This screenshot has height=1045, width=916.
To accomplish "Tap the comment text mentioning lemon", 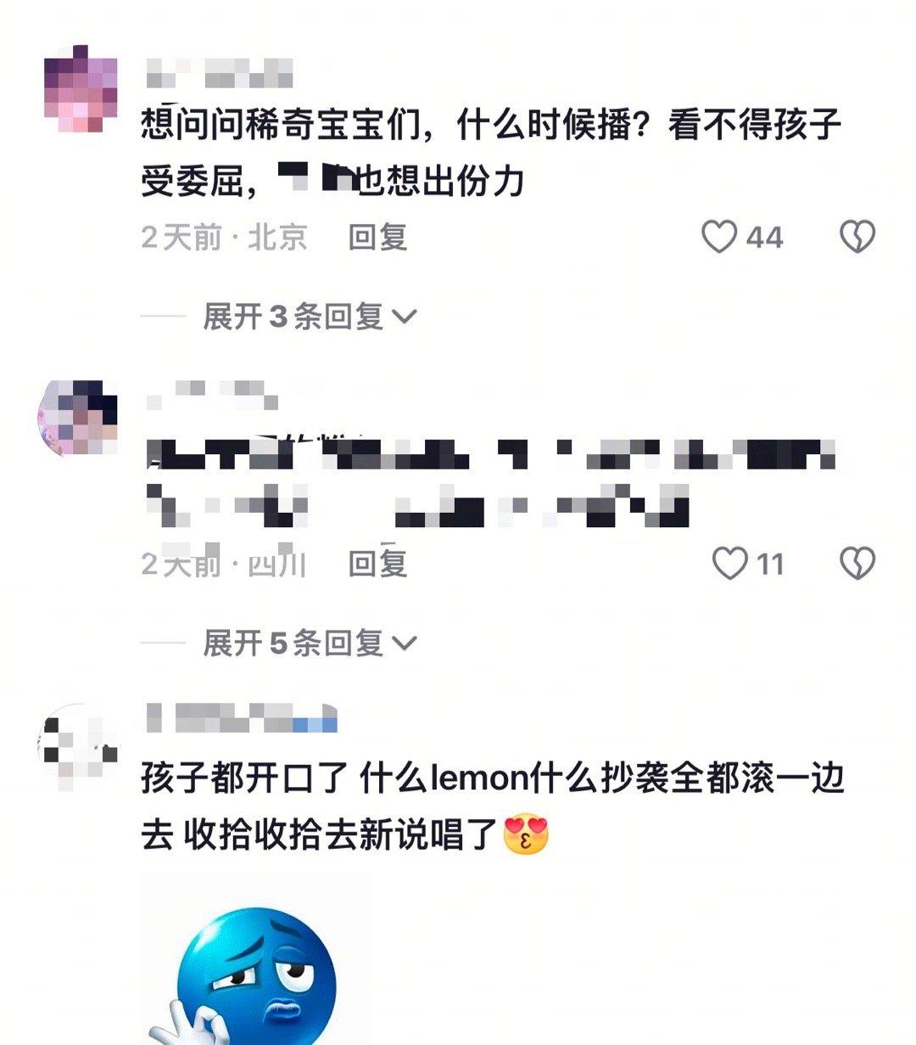I will tap(493, 806).
